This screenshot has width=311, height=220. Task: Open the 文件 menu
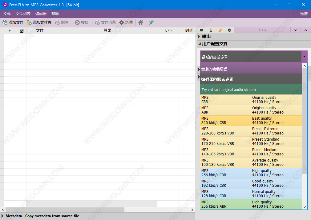point(7,14)
